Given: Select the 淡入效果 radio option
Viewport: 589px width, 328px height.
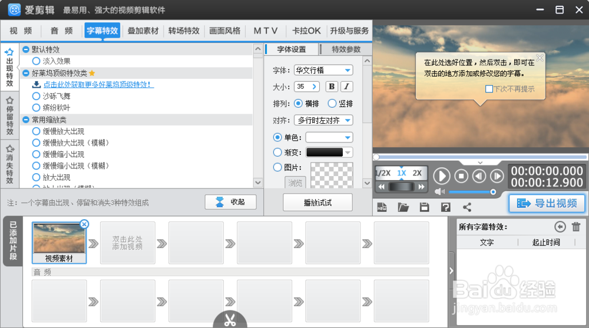Looking at the screenshot, I should [36, 61].
